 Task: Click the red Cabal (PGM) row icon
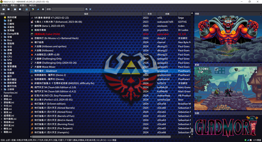32,34
